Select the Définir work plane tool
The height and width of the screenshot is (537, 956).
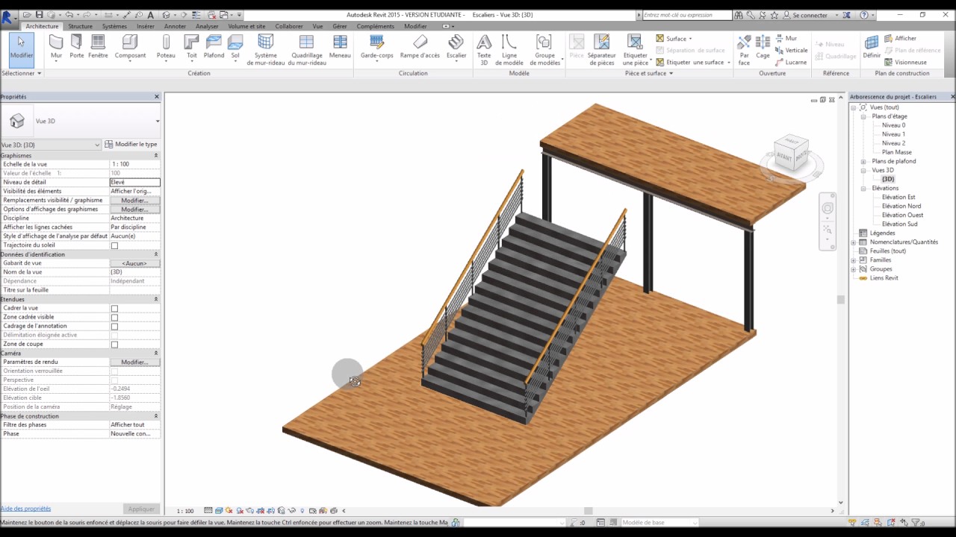click(872, 48)
